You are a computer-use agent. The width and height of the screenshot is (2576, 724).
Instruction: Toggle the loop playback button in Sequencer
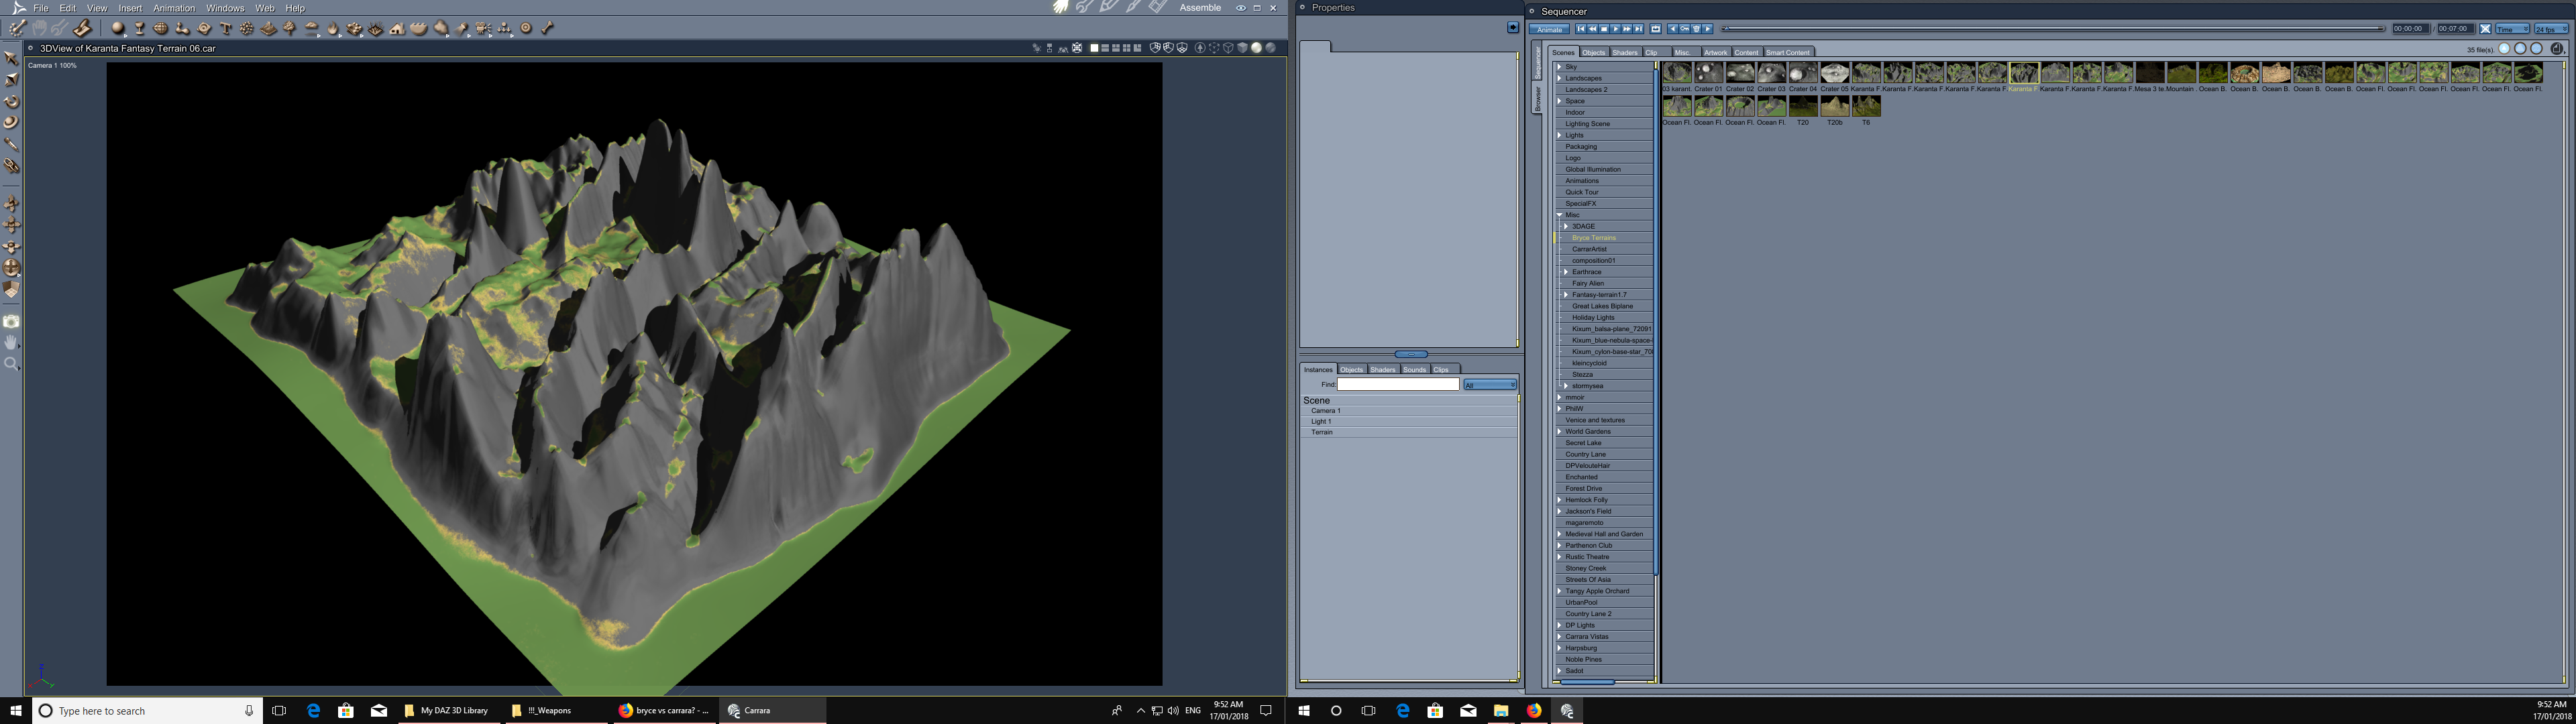click(1656, 29)
